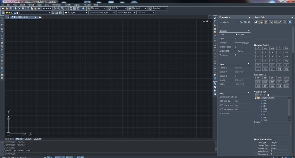
Task: Select the Table tool in draw toolbar
Action: 2,75
